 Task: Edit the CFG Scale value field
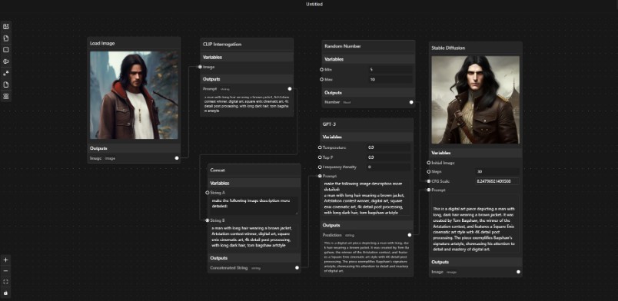coord(497,181)
